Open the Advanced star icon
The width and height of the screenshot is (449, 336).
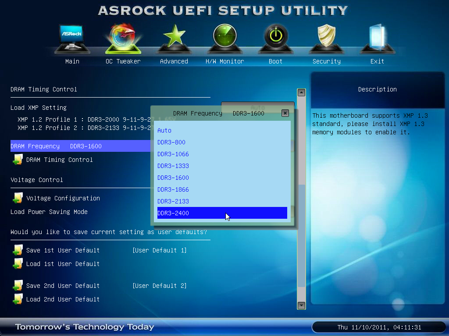tap(174, 39)
